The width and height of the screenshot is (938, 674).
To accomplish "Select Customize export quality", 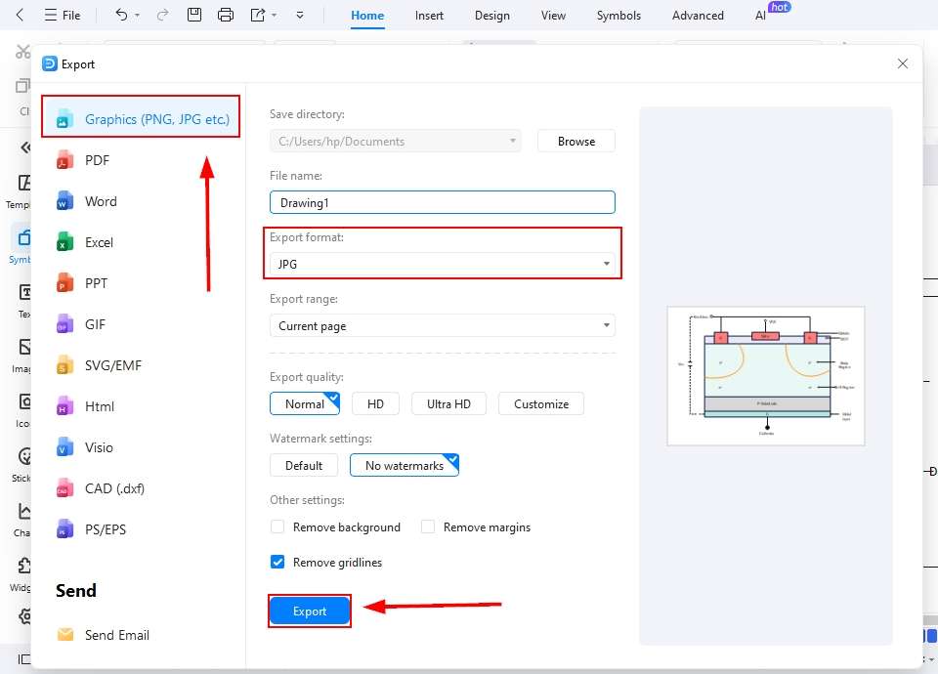I will 540,403.
